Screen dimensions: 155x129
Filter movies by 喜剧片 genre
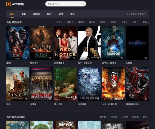coord(70,22)
